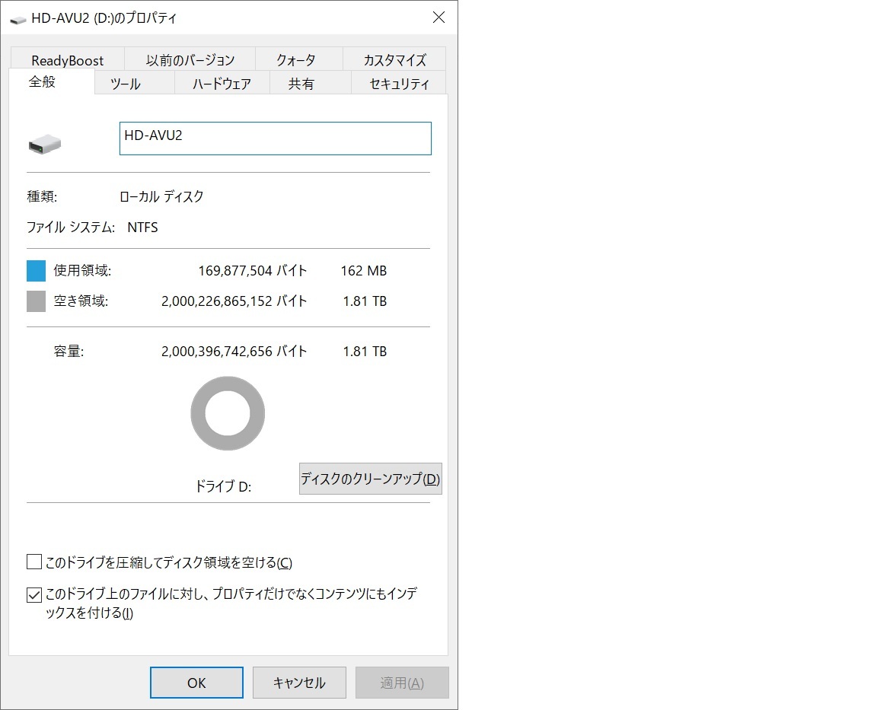
Task: Select the クォータ tab
Action: (x=295, y=60)
